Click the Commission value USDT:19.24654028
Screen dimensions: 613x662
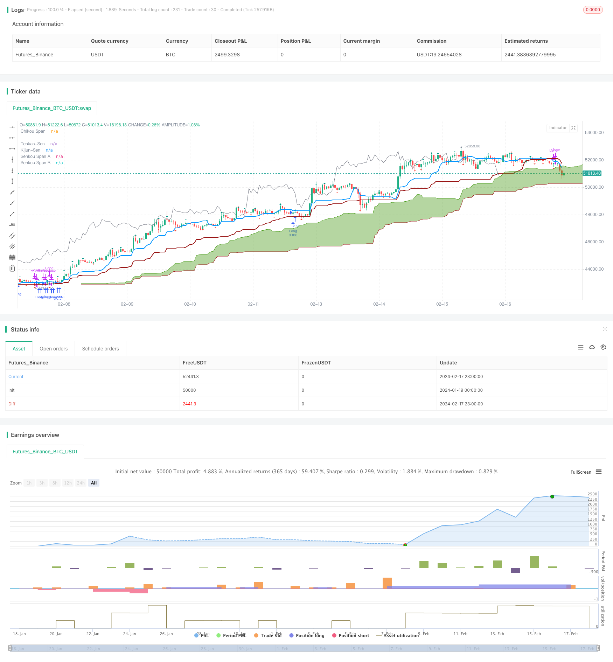(439, 55)
